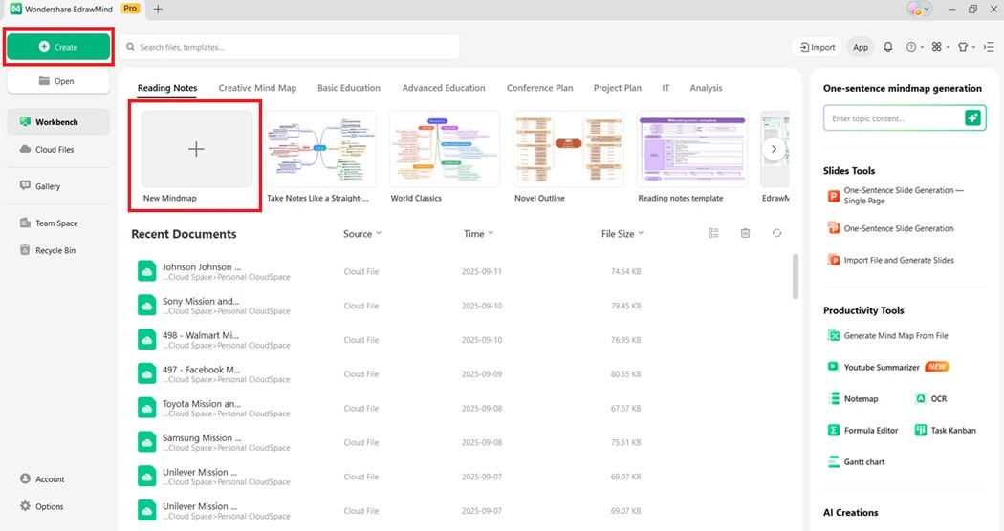Viewport: 1004px width, 531px height.
Task: Click the Enter topic content field
Action: pos(893,118)
